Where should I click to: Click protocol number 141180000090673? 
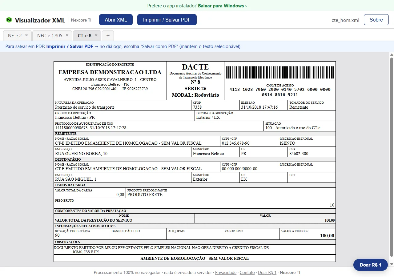click(71, 128)
